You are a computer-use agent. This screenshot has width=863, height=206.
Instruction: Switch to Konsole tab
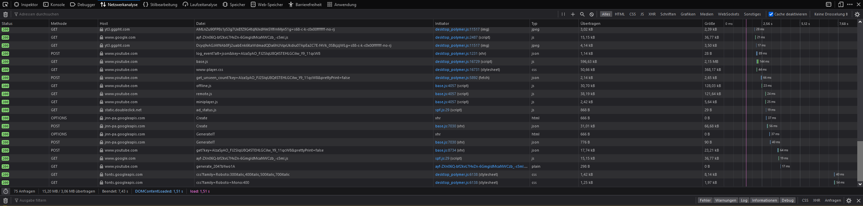pos(54,5)
